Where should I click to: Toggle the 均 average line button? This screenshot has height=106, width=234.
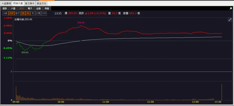pyautogui.click(x=23, y=13)
